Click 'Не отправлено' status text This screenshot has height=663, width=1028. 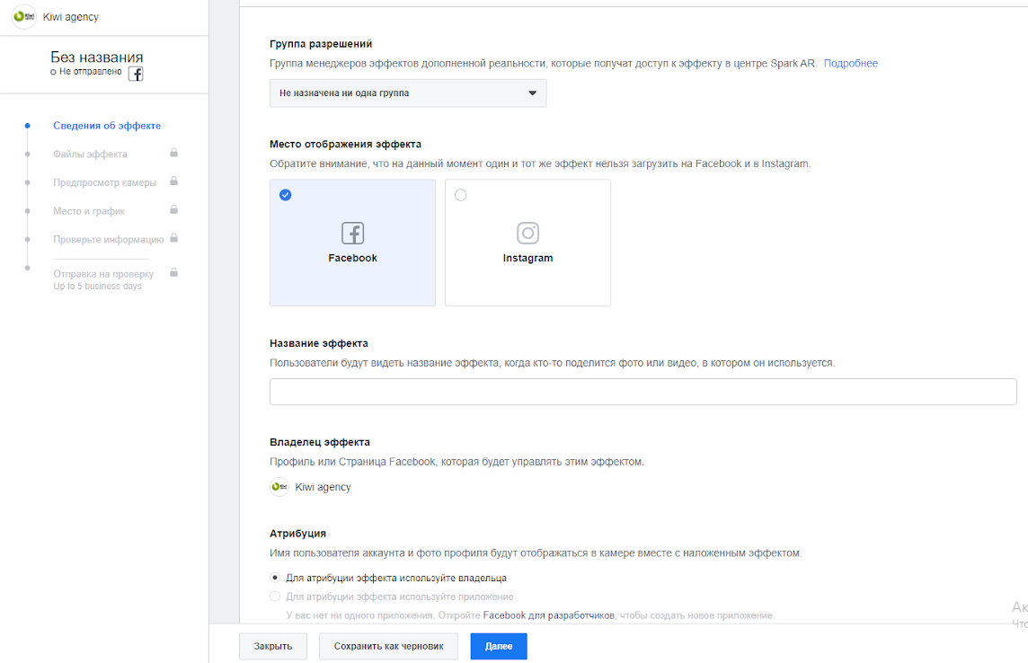click(91, 71)
